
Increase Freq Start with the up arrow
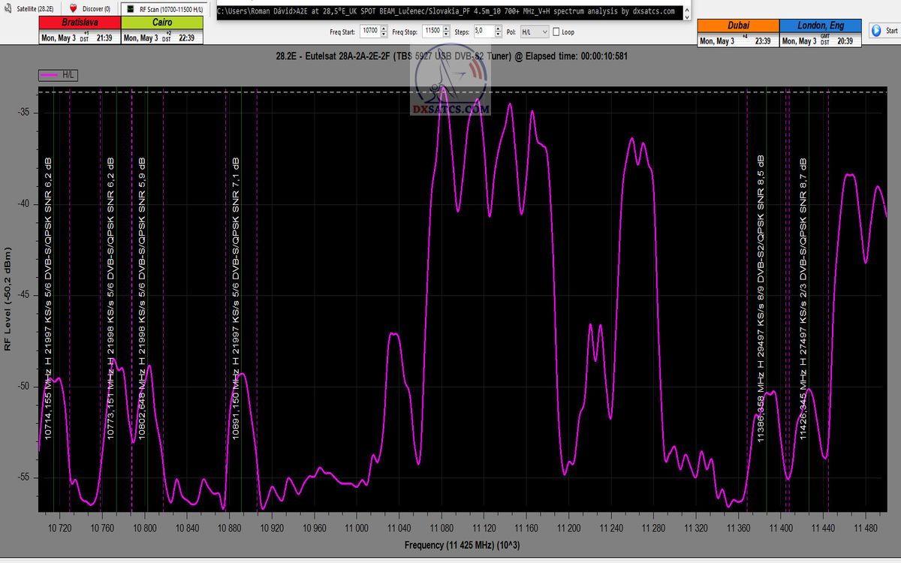click(x=384, y=29)
